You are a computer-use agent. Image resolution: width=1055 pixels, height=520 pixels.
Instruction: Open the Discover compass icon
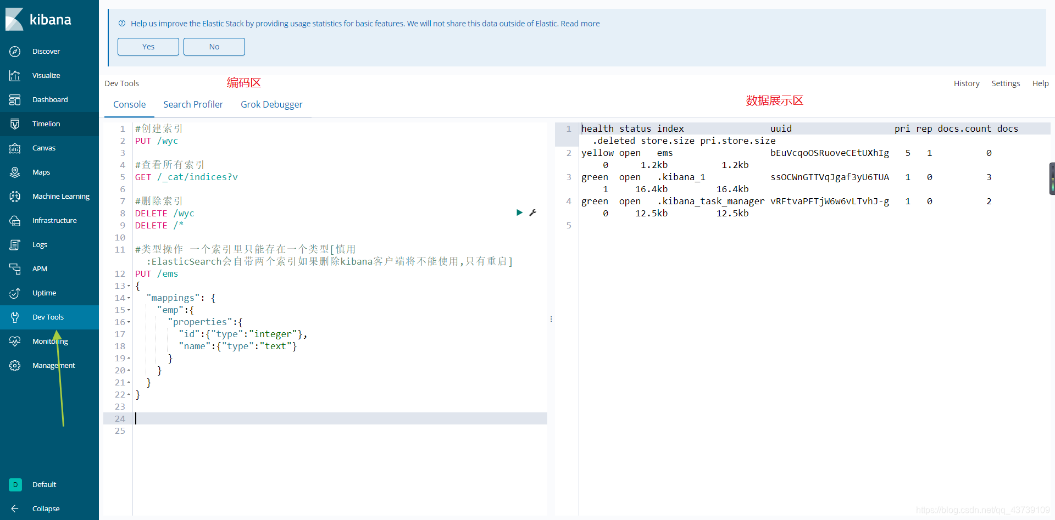(15, 51)
